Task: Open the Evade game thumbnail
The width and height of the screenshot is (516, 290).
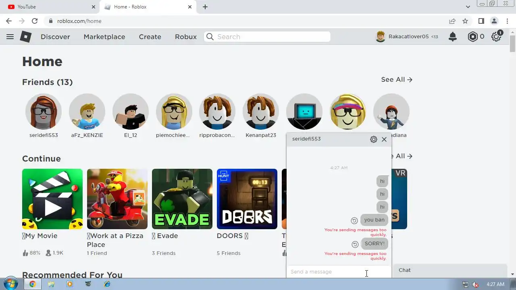Action: pos(182,199)
